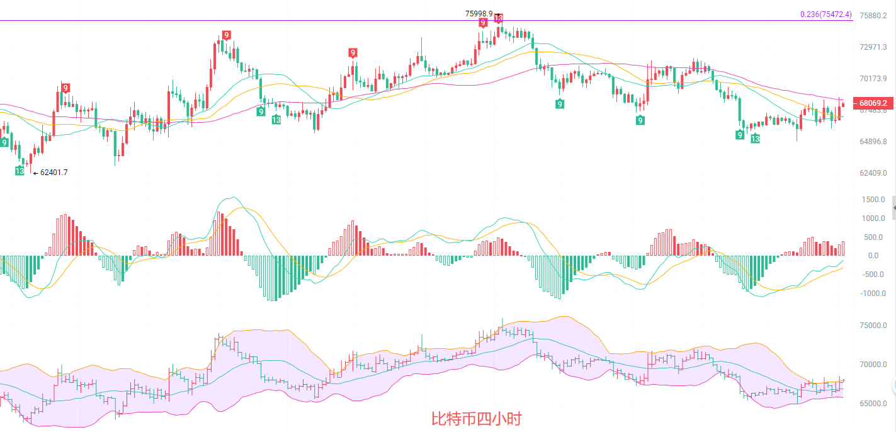Click the last green 13 marker on the price chart

coord(754,139)
